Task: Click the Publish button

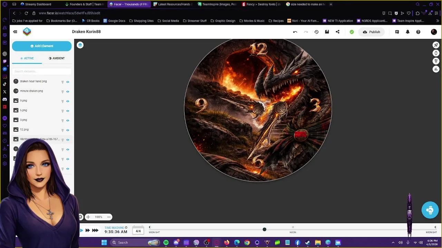Action: [372, 32]
